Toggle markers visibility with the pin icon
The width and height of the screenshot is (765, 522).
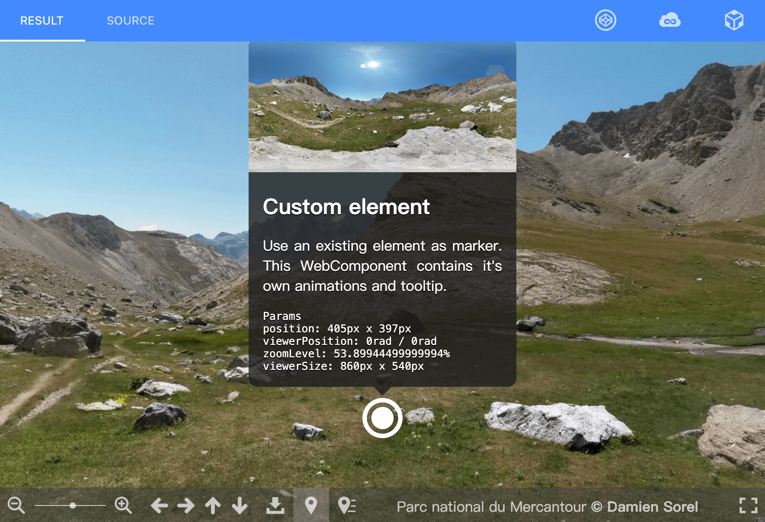[311, 505]
